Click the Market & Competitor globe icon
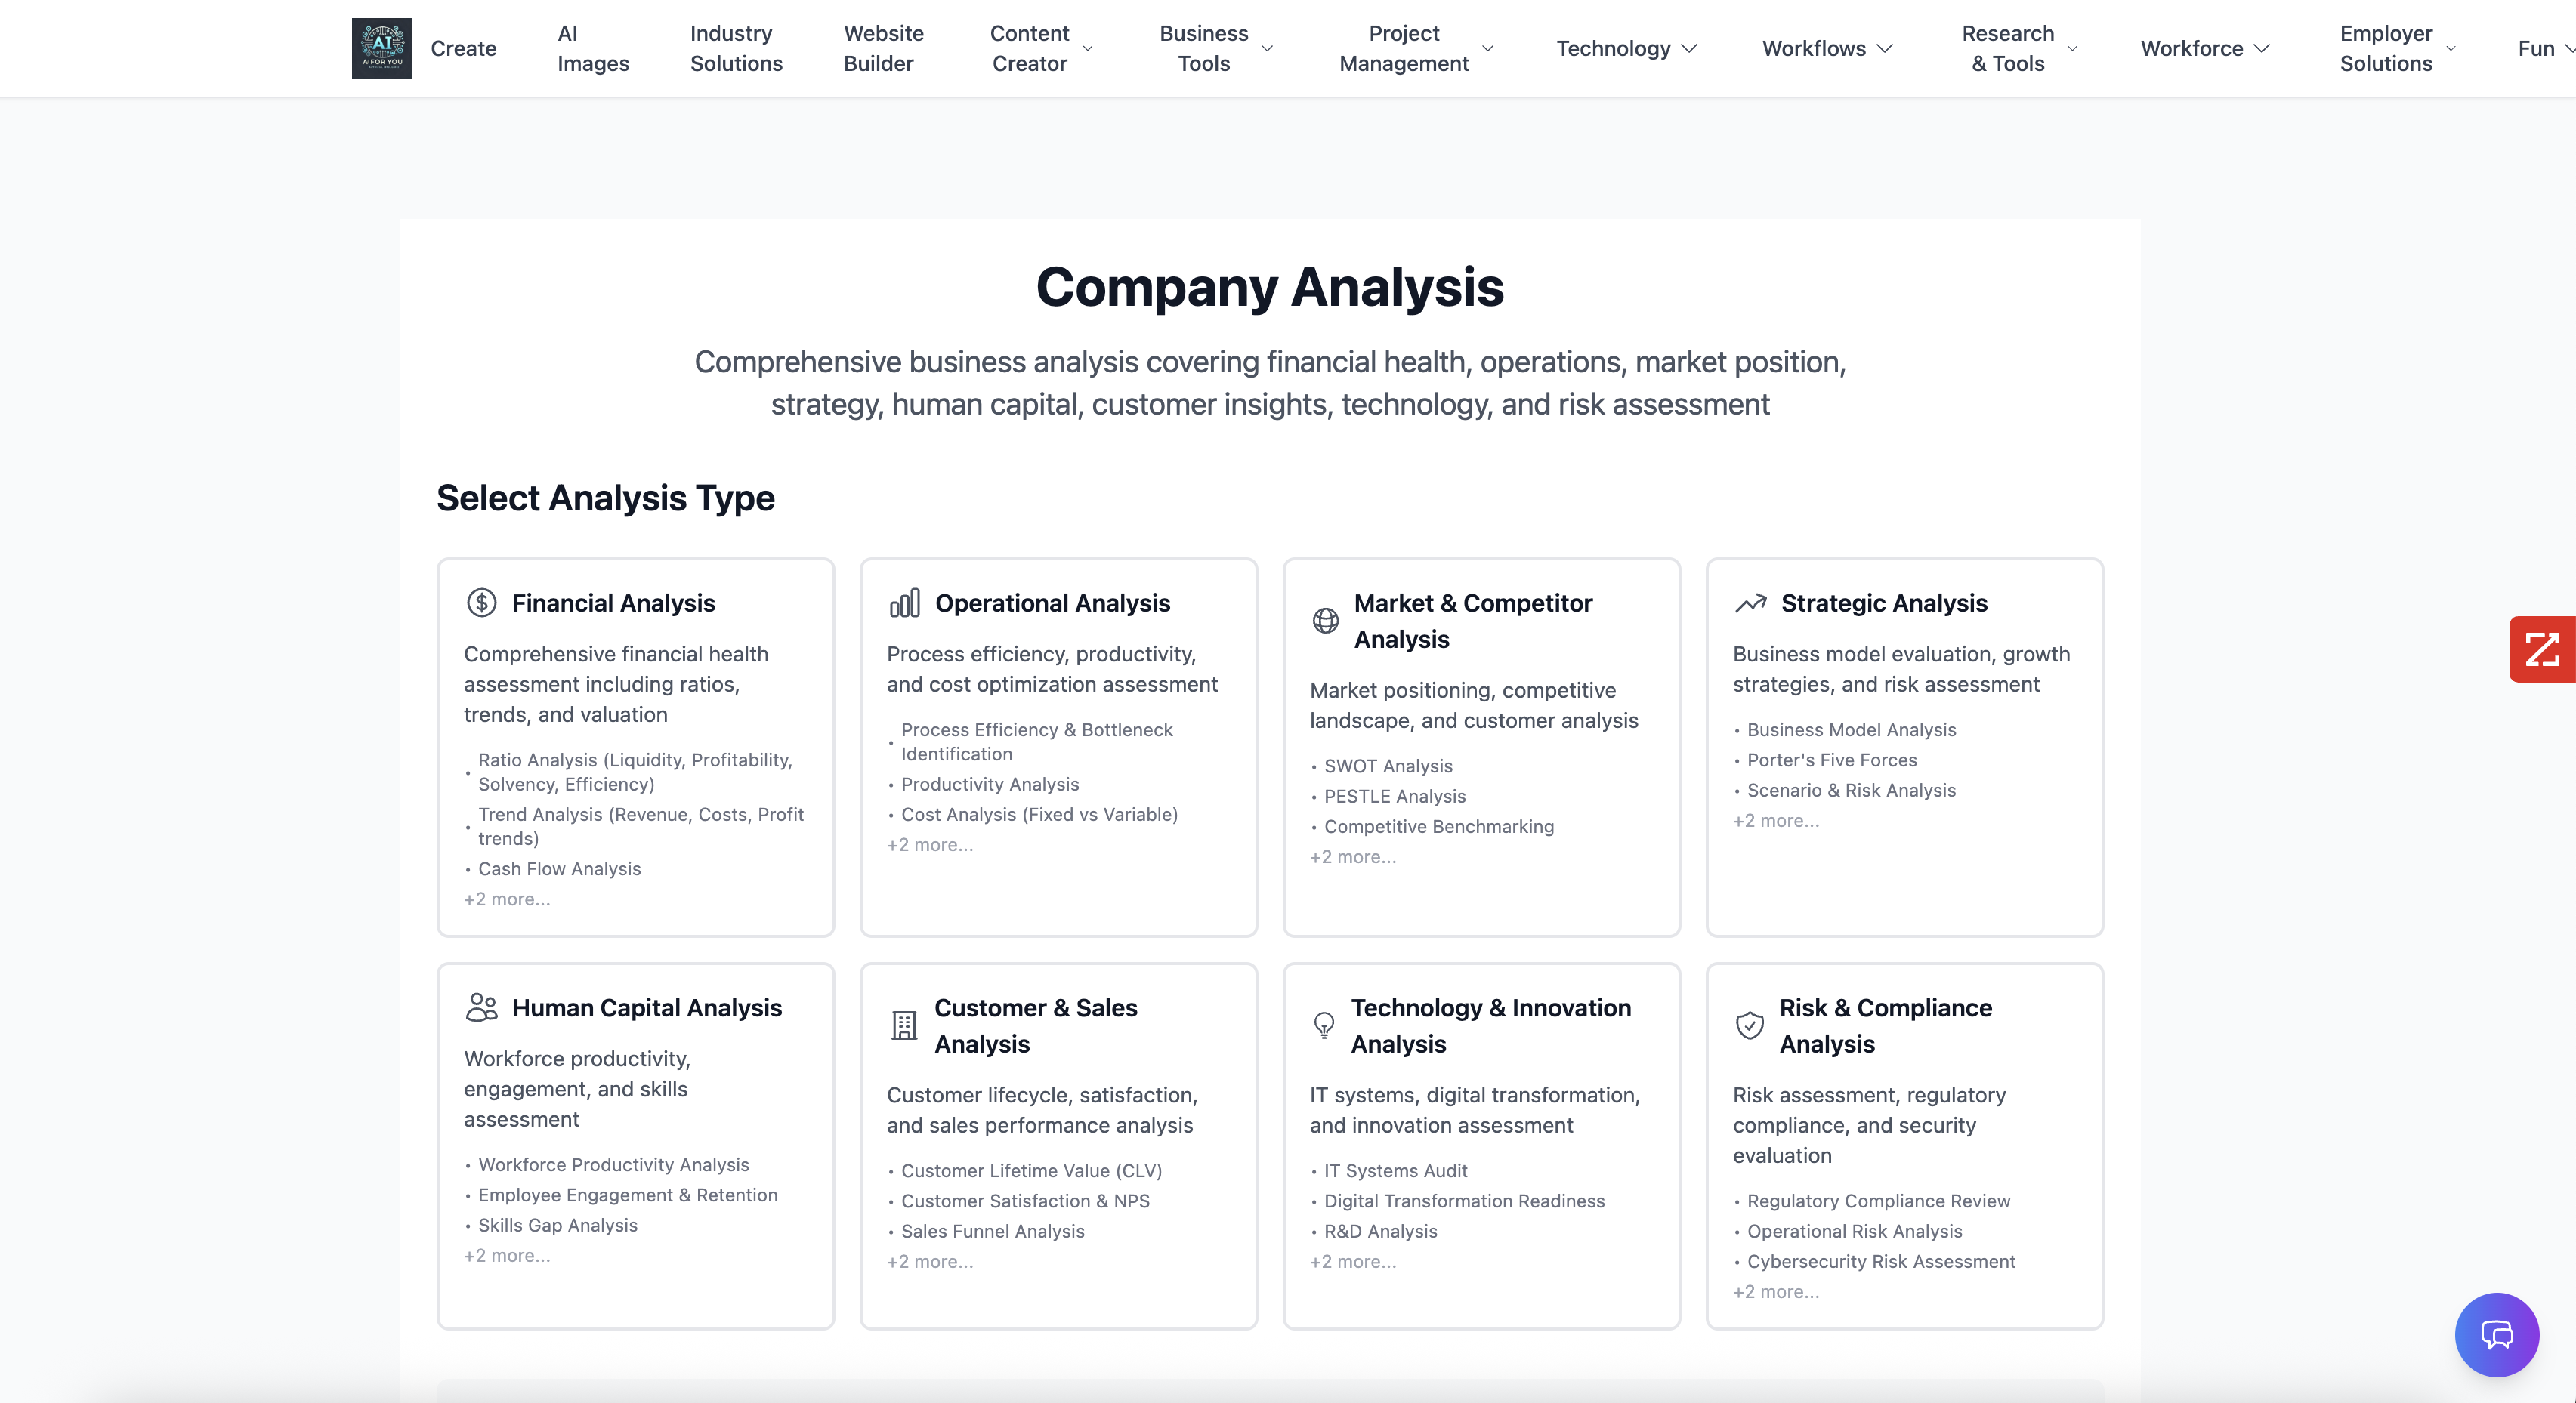 (1326, 621)
